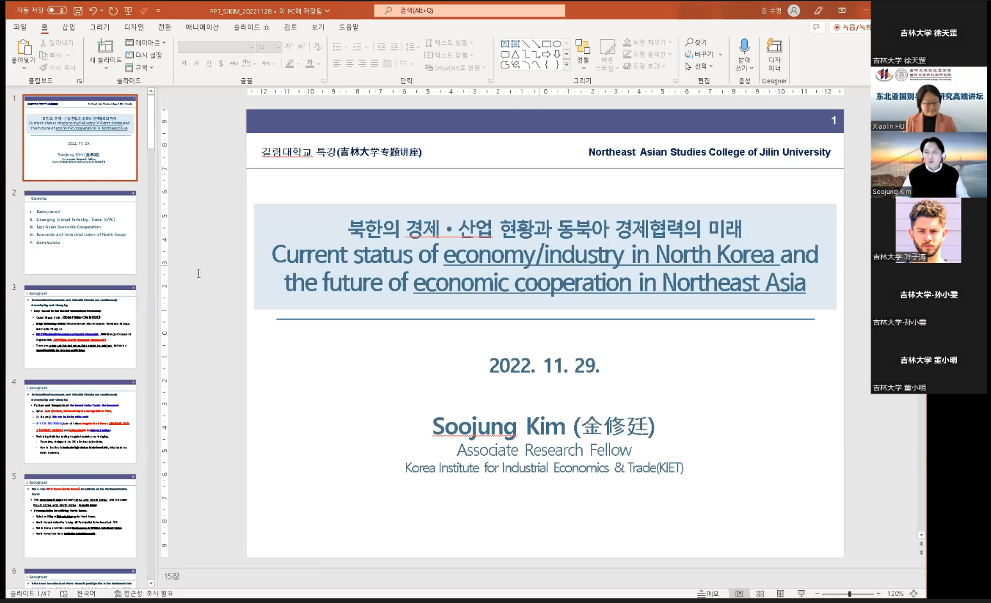Viewport: 991px width, 603px height.
Task: Click the Reset (다시 설정) button
Action: (144, 55)
